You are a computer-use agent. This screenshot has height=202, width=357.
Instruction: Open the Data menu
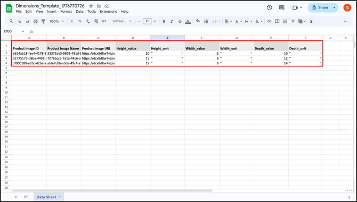click(x=79, y=11)
